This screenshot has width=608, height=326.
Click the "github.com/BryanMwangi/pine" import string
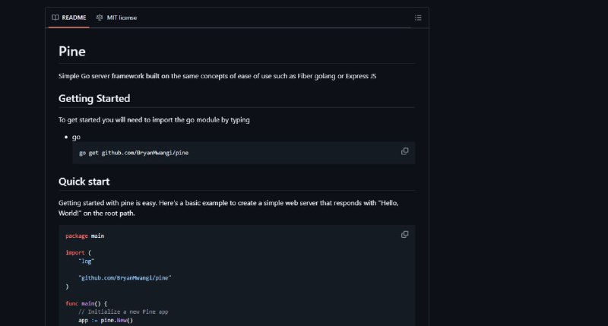click(125, 277)
